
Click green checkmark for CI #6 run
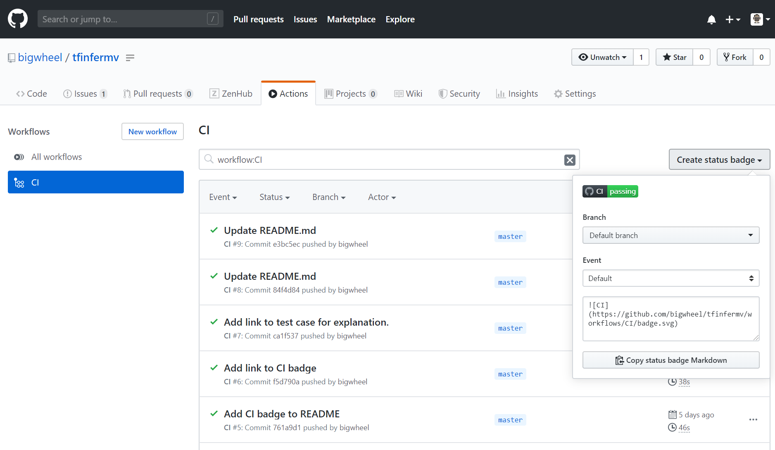tap(214, 368)
